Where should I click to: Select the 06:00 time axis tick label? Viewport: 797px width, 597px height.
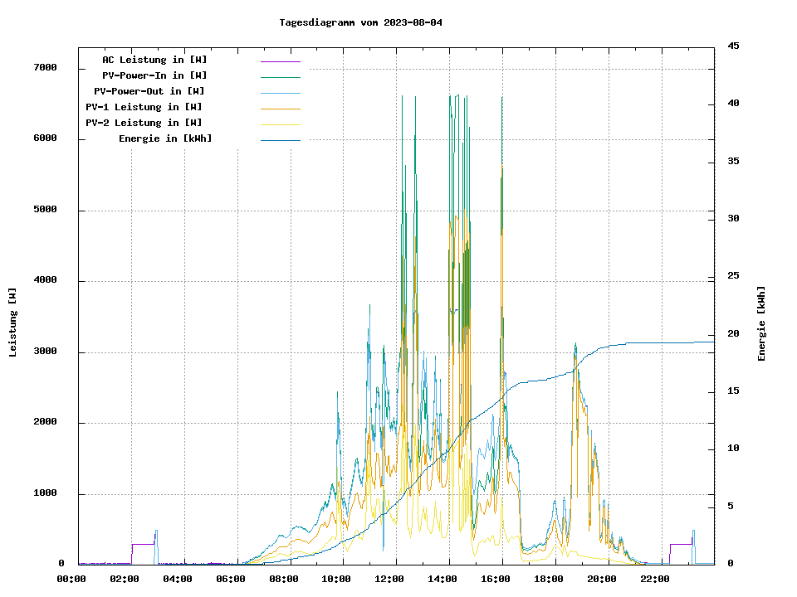(x=231, y=579)
